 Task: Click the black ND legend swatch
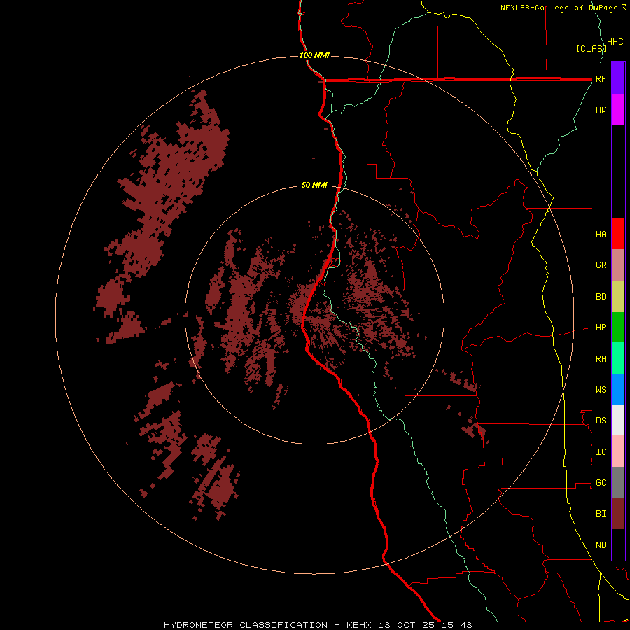tap(618, 545)
